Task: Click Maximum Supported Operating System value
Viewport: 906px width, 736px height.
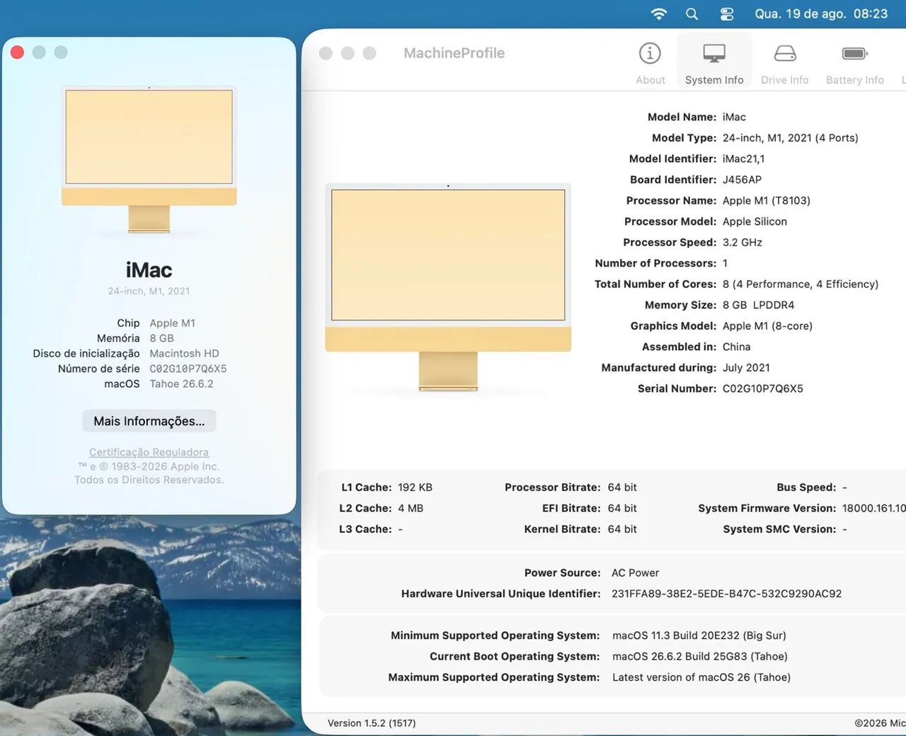Action: coord(701,677)
